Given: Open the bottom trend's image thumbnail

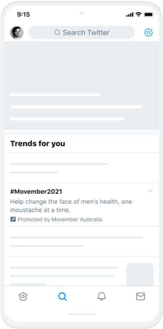Looking at the screenshot, I should point(140,274).
